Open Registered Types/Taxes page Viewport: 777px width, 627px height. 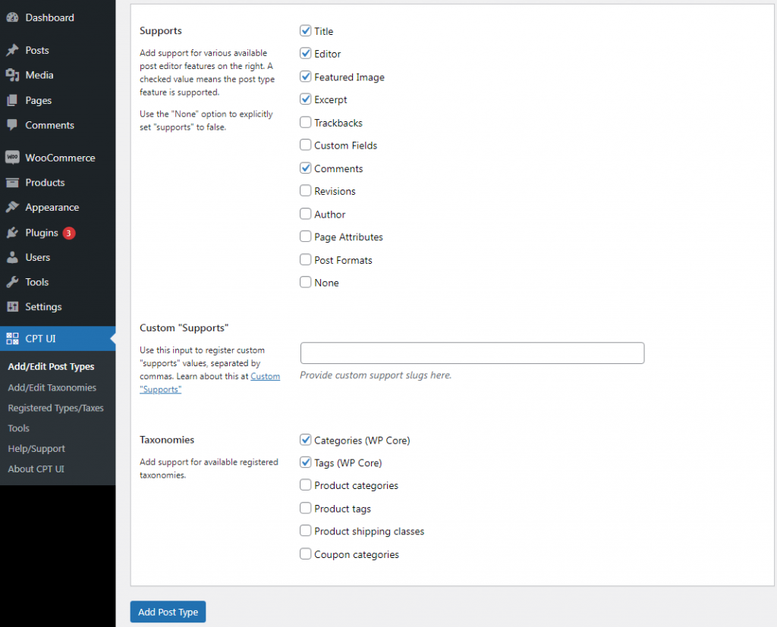coord(56,408)
